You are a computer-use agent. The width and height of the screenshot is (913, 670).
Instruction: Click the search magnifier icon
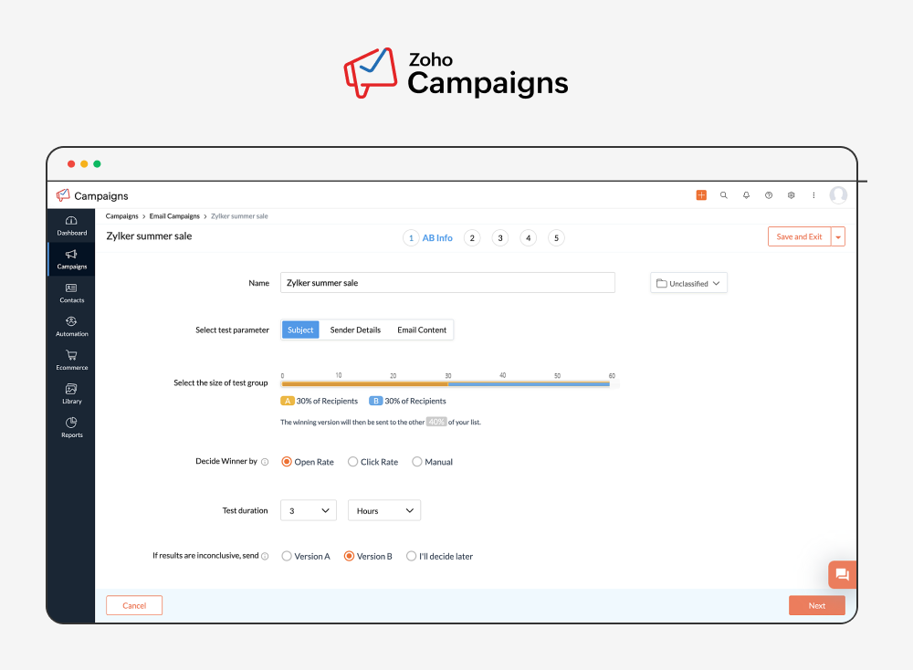click(x=724, y=195)
